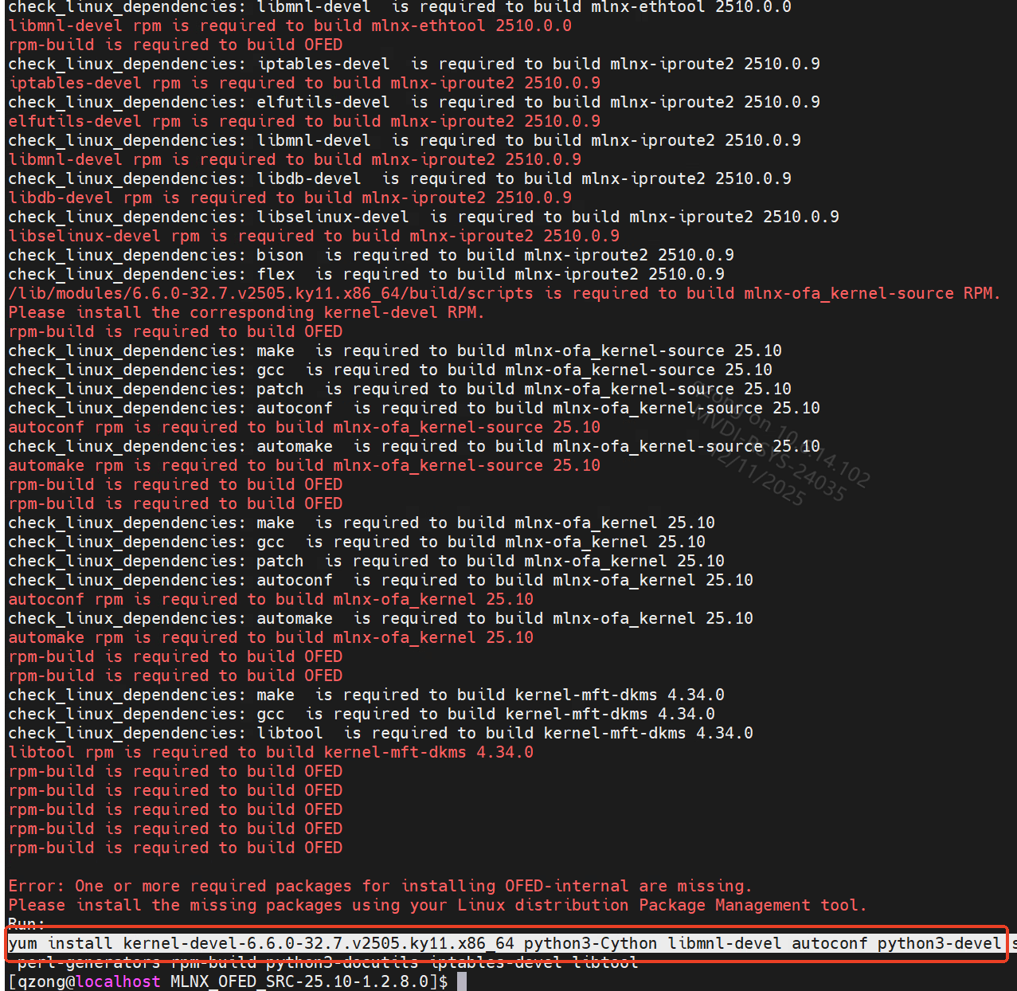Screen dimensions: 1017x991
Task: Click the white iptables-devel check line
Action: [x=414, y=64]
